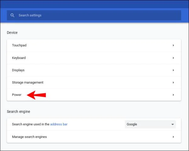
Task: Expand Displays using its right arrow
Action: pos(173,70)
